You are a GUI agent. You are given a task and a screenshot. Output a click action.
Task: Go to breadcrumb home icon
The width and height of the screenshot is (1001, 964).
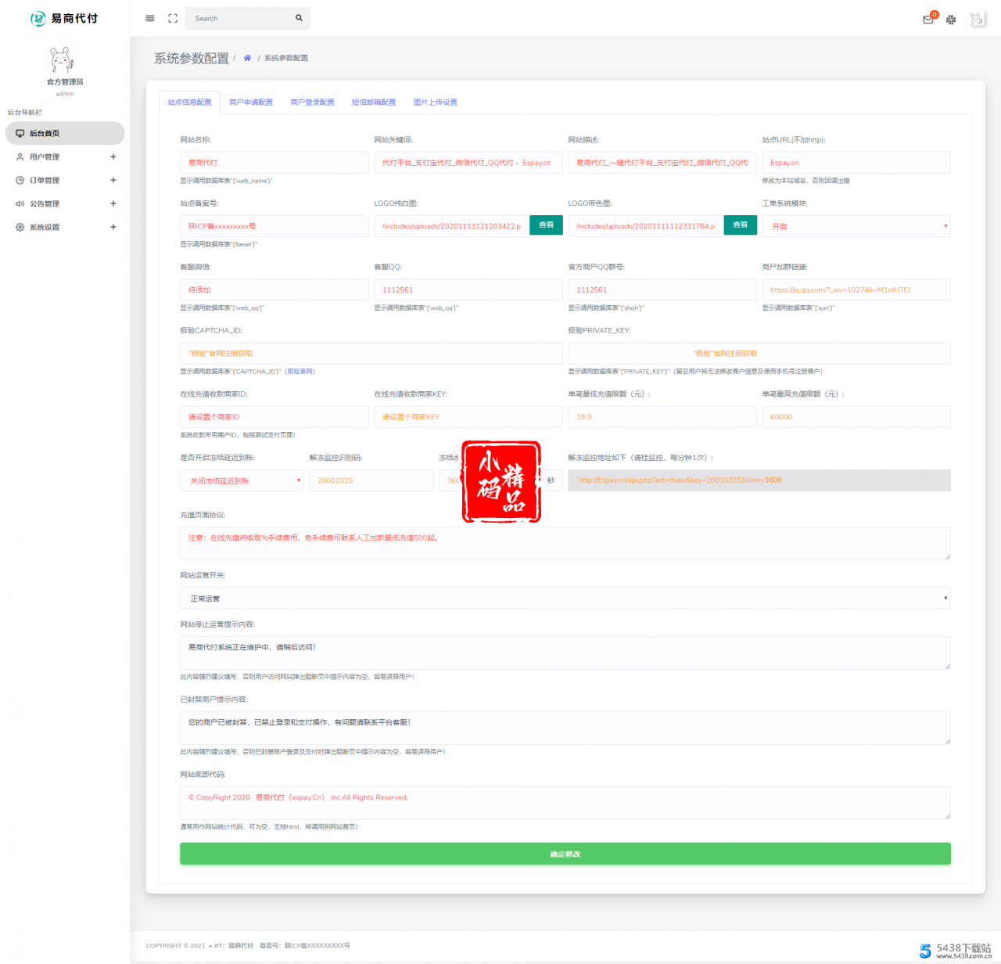click(247, 58)
